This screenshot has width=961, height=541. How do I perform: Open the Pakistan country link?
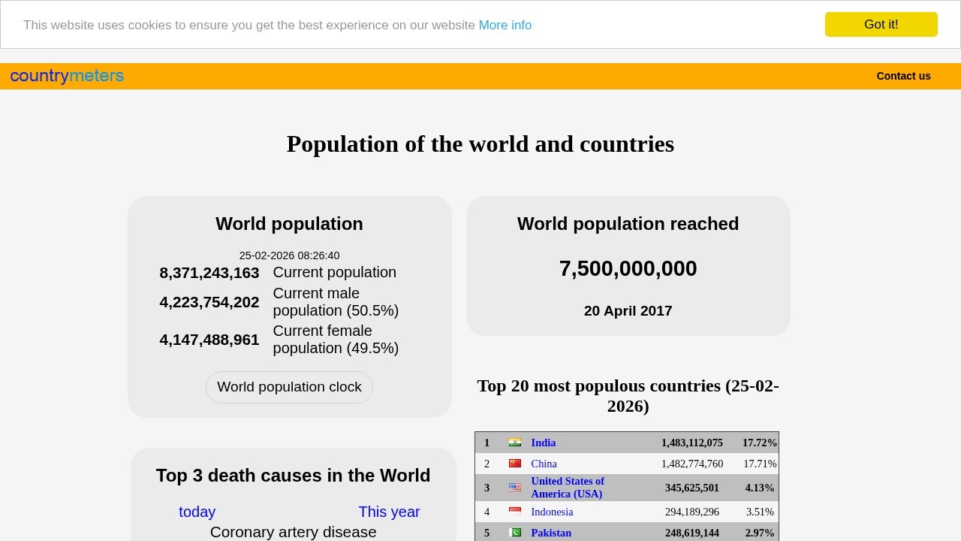(551, 533)
